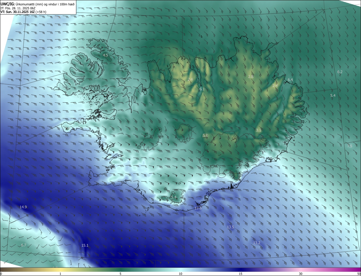Click the color scale tick label 0

(x=1, y=274)
